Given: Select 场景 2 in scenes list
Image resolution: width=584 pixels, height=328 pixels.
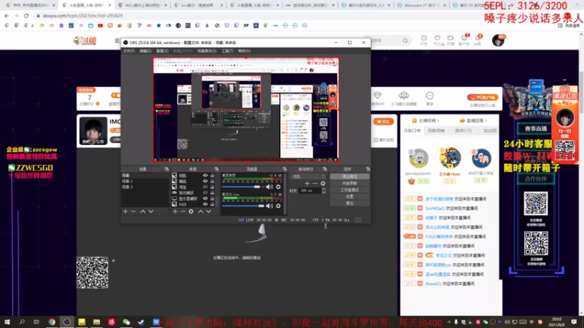Looking at the screenshot, I should [145, 181].
